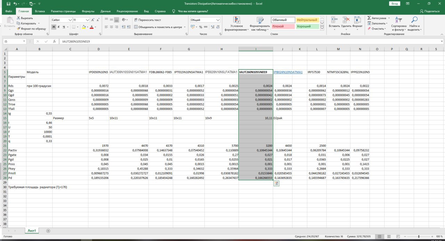Activate Формат по образцу format painter
The height and width of the screenshot is (241, 445).
click(31, 28)
